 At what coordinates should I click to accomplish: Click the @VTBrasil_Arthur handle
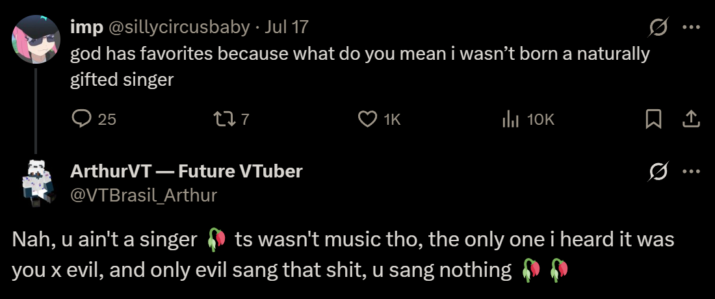144,195
